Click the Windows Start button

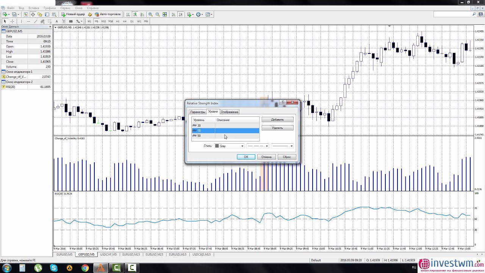pos(6,268)
